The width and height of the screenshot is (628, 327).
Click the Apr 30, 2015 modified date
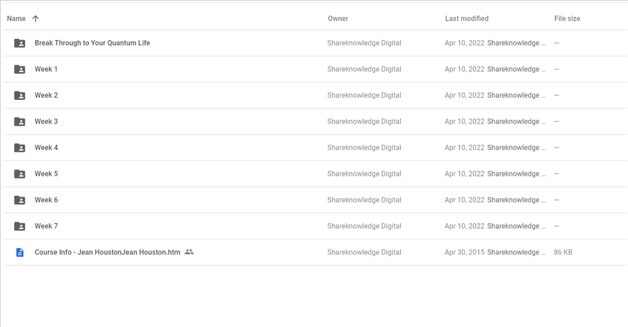[x=465, y=252]
